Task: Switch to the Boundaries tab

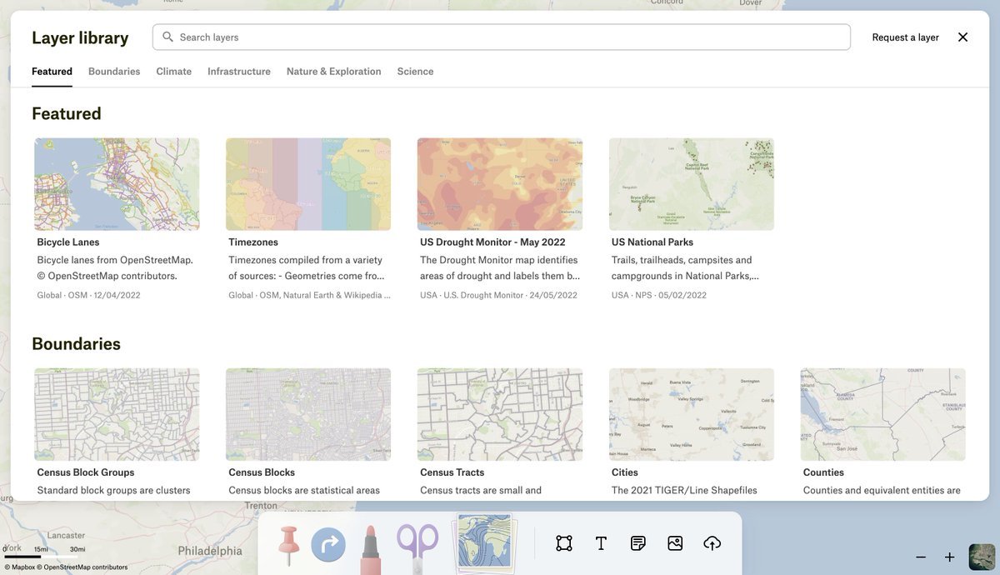Action: tap(114, 72)
